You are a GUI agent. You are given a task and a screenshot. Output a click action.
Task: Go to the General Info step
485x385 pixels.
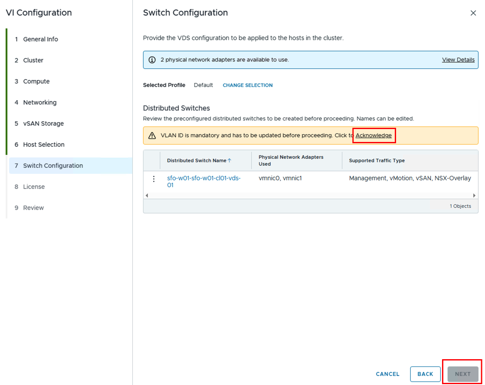[40, 39]
